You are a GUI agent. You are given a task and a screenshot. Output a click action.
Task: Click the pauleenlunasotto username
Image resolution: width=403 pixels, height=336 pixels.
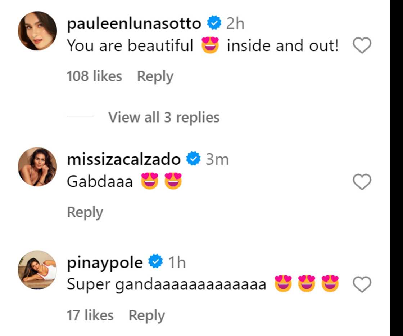point(134,24)
